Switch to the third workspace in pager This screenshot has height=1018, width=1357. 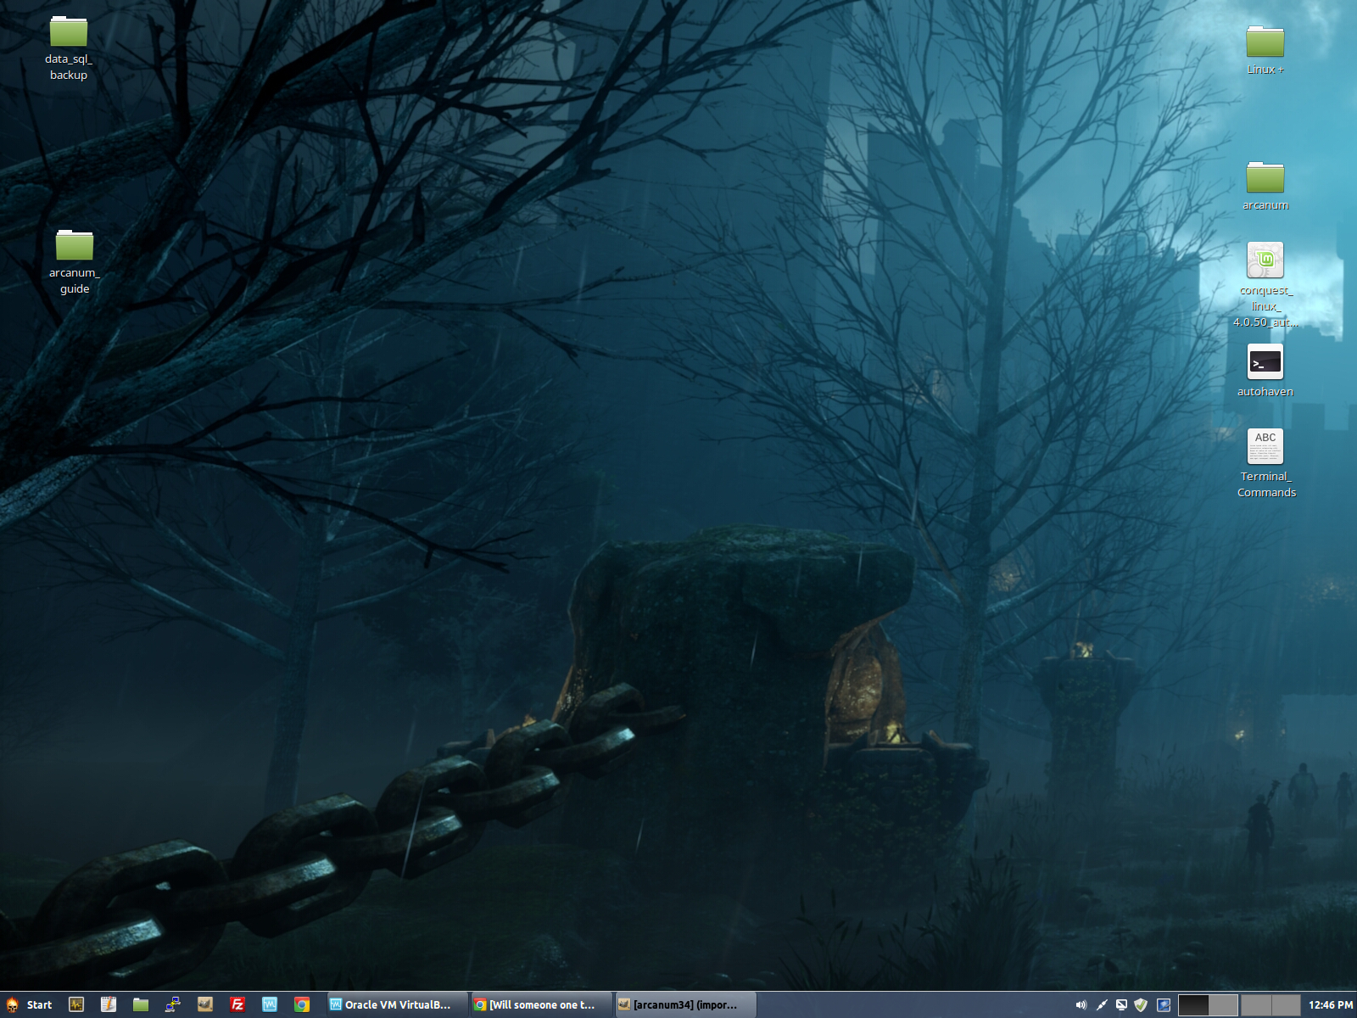pos(1256,1004)
